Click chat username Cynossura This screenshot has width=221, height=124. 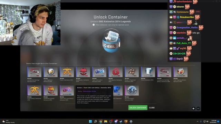pyautogui.click(x=183, y=12)
